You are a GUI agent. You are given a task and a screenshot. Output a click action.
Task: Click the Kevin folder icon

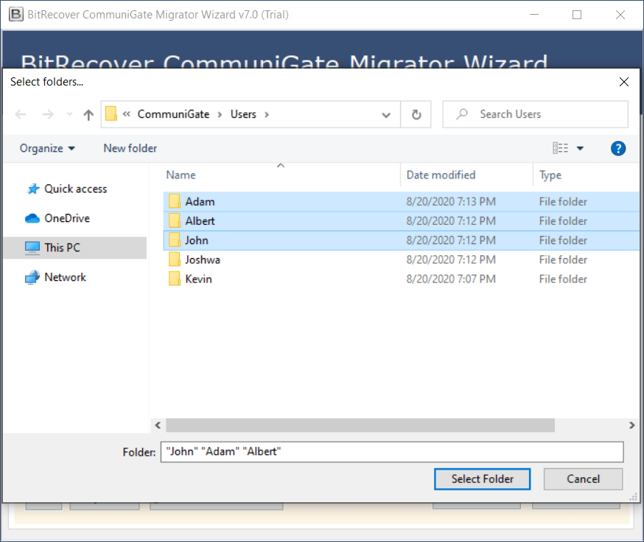[175, 279]
